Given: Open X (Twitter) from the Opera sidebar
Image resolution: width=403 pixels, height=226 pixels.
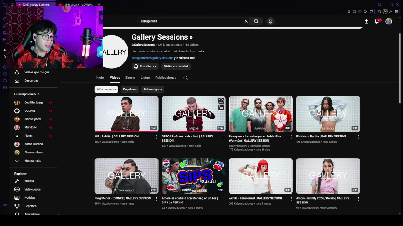Looking at the screenshot, I should point(5,57).
